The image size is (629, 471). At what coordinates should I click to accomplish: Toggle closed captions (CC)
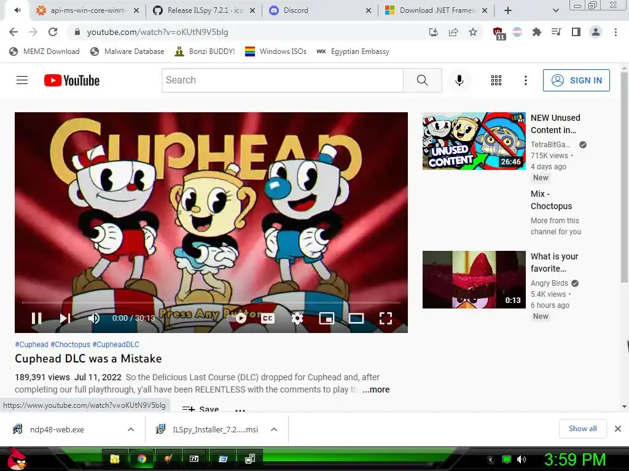(268, 318)
